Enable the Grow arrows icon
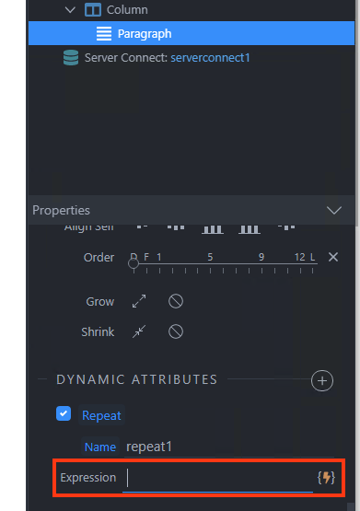 pyautogui.click(x=139, y=301)
